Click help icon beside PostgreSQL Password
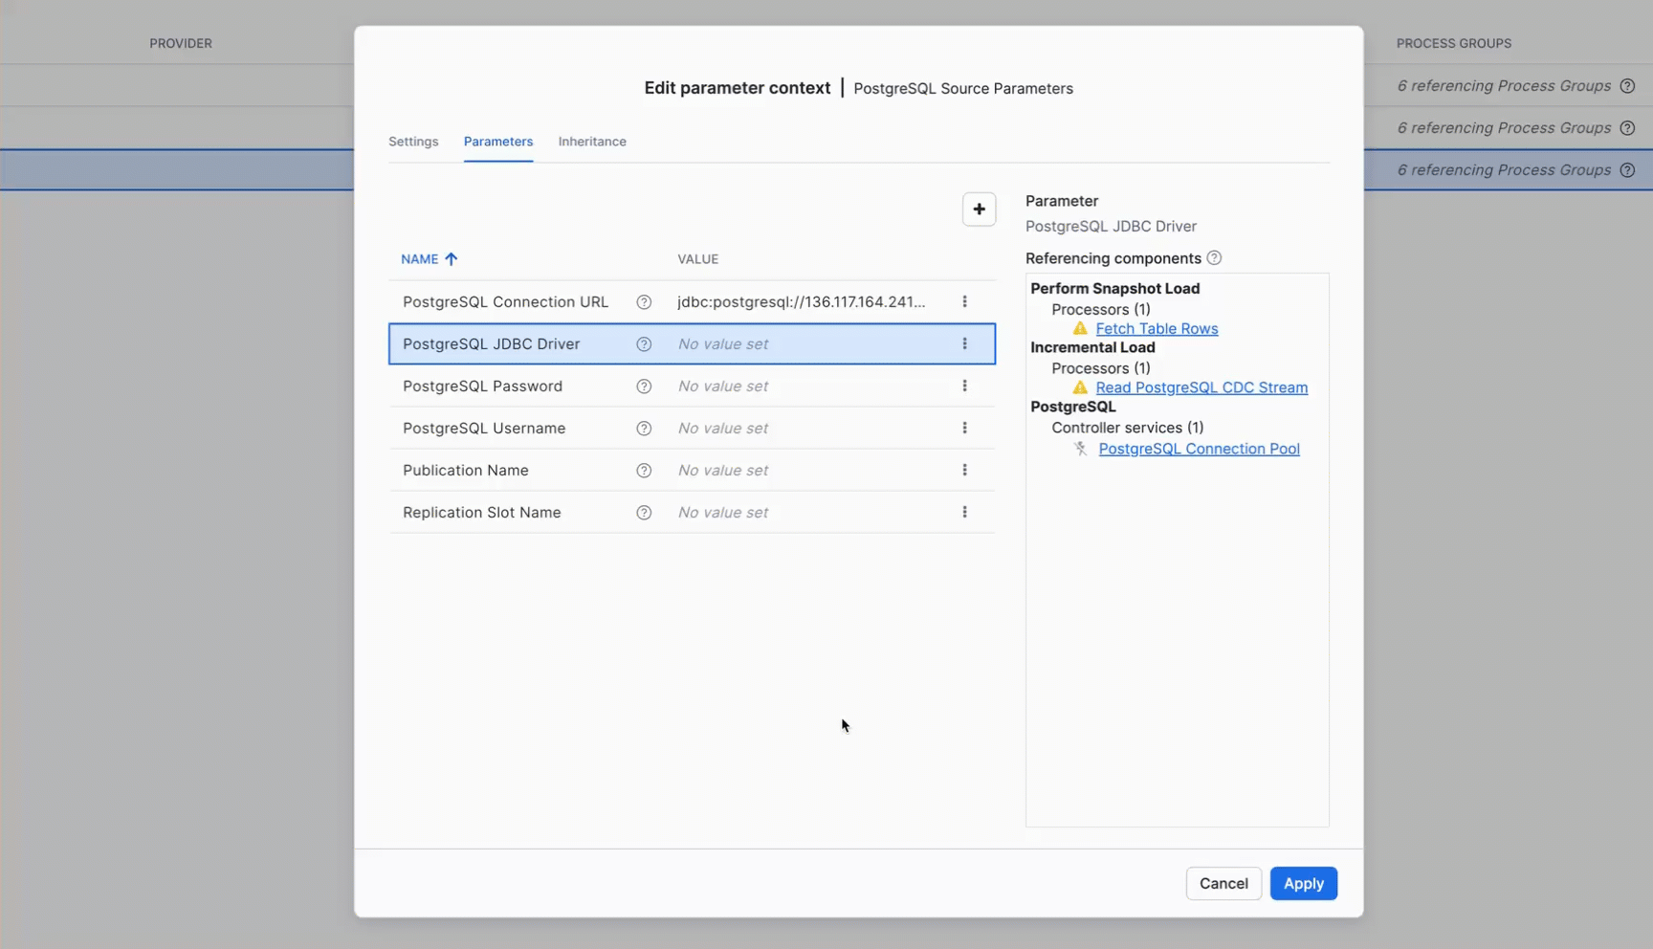 click(644, 386)
